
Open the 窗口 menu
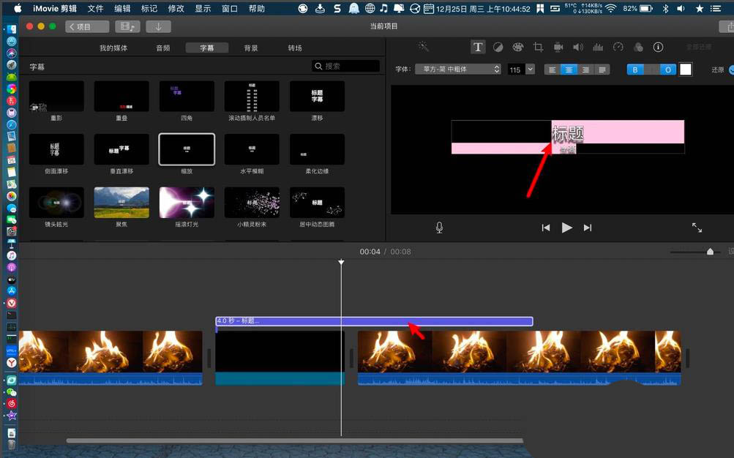click(229, 9)
